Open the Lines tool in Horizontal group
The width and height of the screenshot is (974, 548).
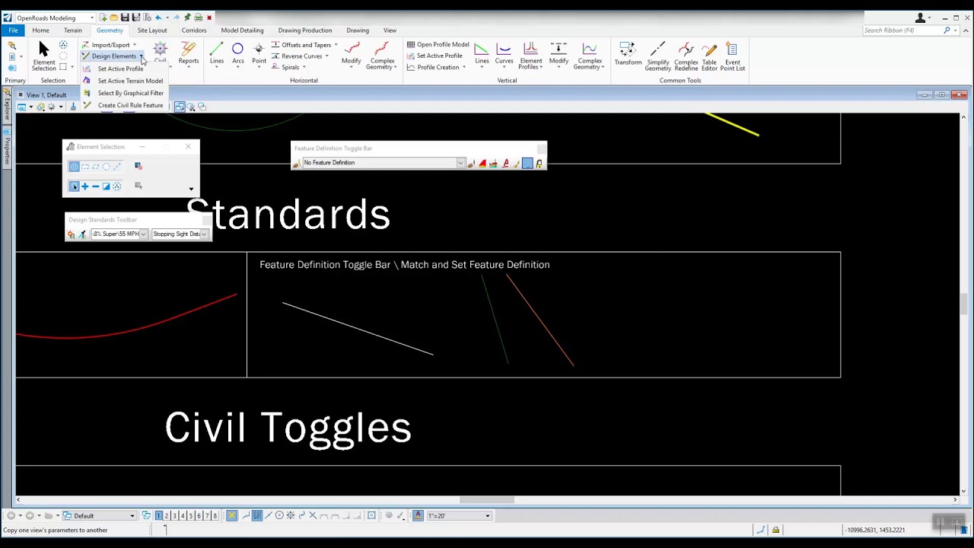click(217, 54)
